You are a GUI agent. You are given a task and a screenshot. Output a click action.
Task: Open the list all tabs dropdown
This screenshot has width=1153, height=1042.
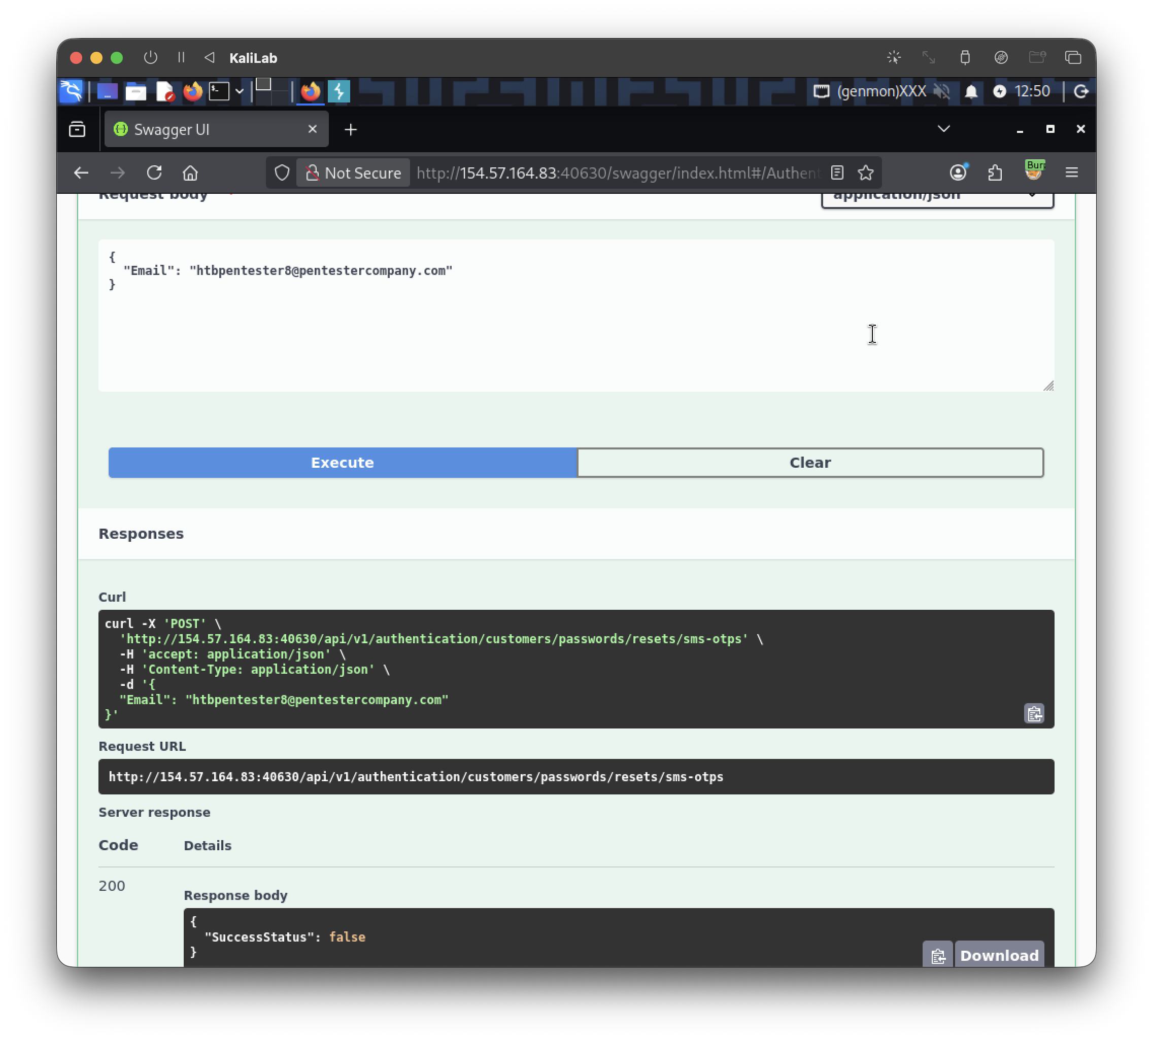coord(944,129)
